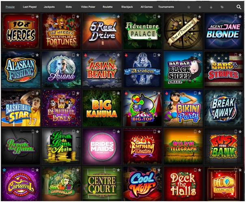Open the Bridesmaids slot thumbnail
The image size is (246, 202).
point(102,147)
